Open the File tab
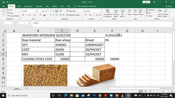The width and height of the screenshot is (175, 98). 4,6
